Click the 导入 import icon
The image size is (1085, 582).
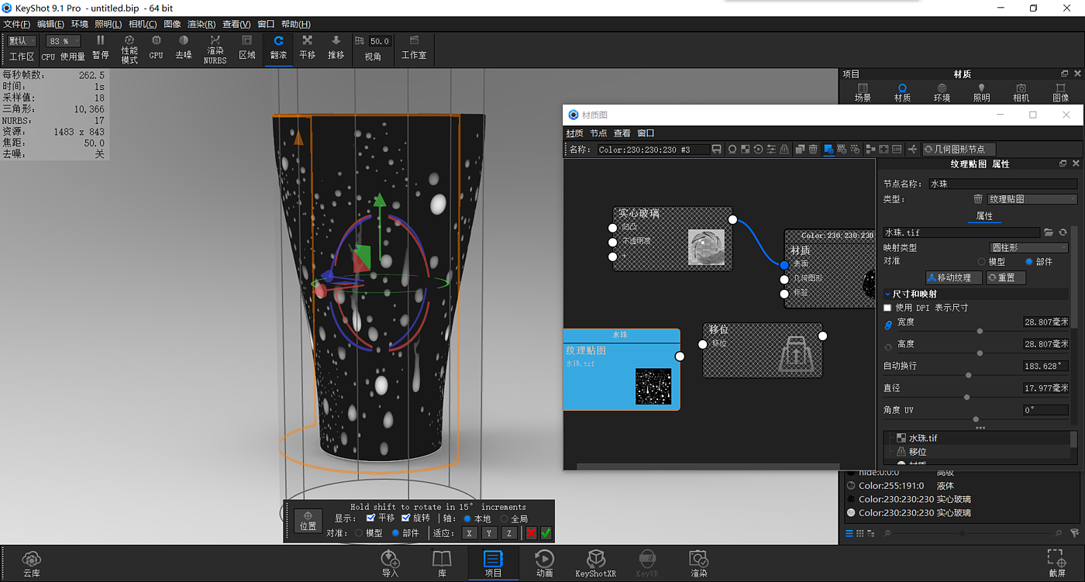coord(390,563)
